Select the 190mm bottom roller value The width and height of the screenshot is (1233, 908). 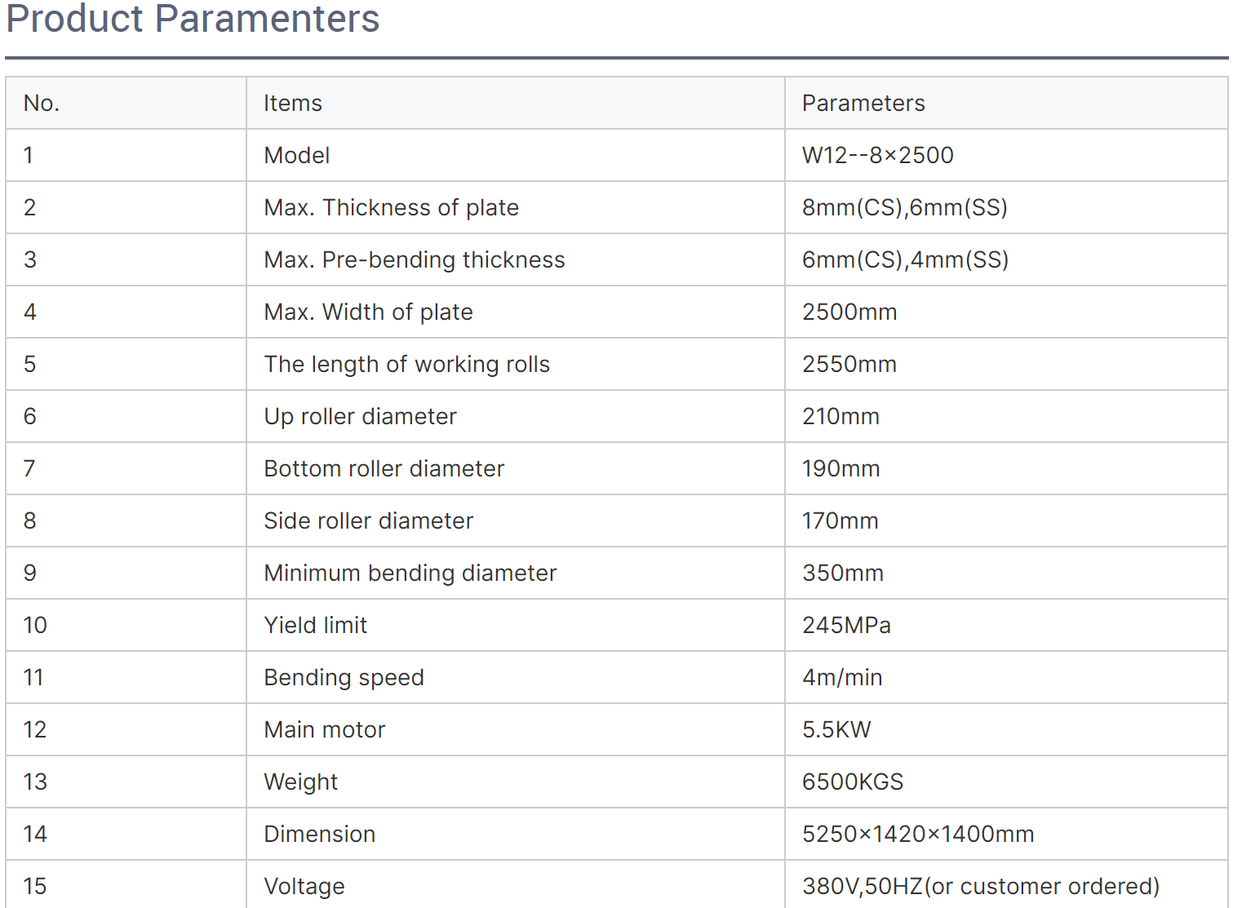(x=840, y=468)
